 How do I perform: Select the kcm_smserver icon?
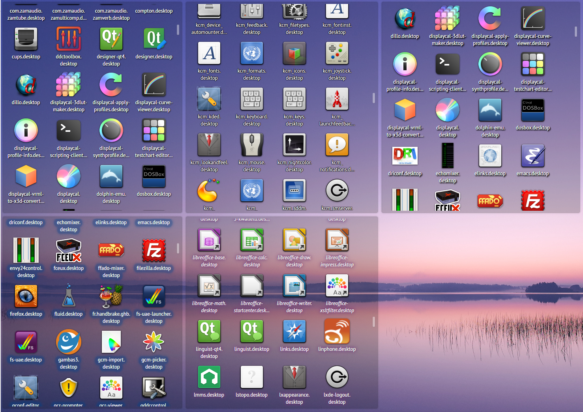(337, 191)
